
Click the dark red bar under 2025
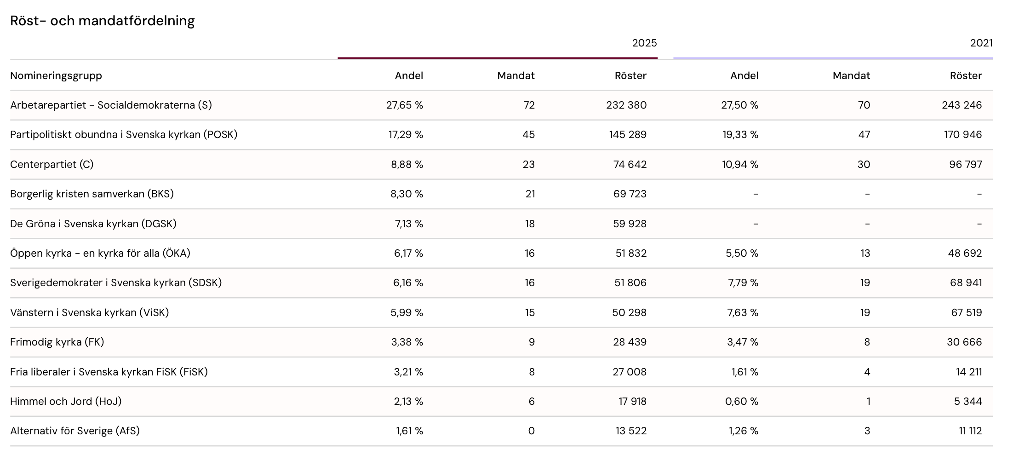497,58
